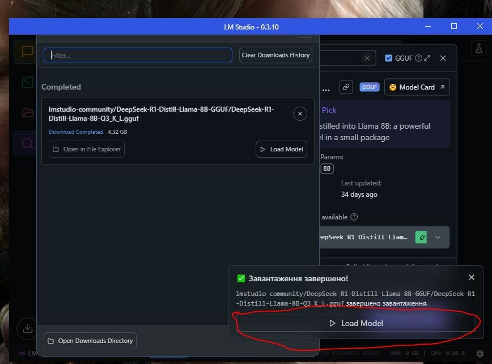Focus the downloads Filter field
Viewport: 492px width, 364px height.
click(x=138, y=55)
